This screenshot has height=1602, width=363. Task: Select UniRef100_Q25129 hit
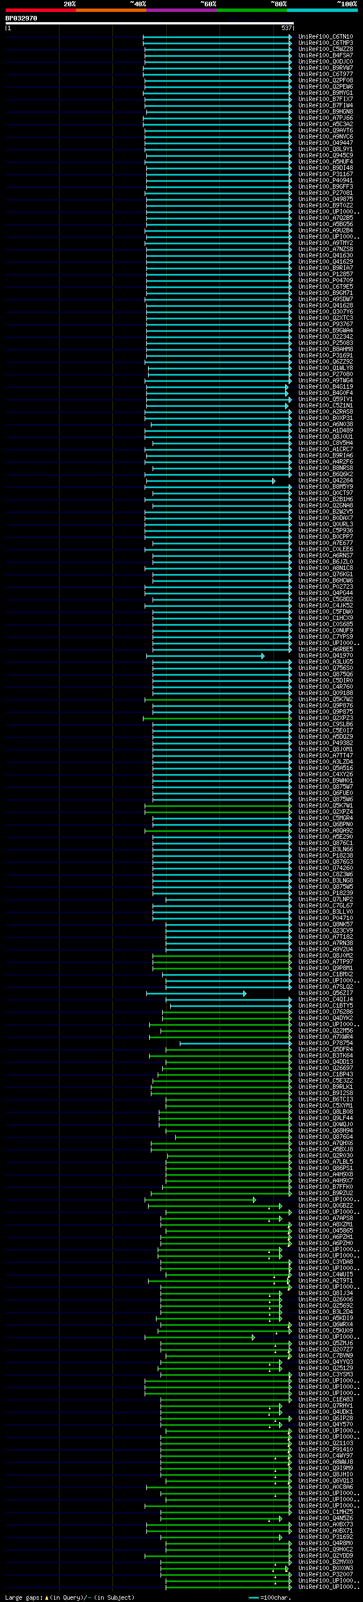pyautogui.click(x=326, y=1368)
